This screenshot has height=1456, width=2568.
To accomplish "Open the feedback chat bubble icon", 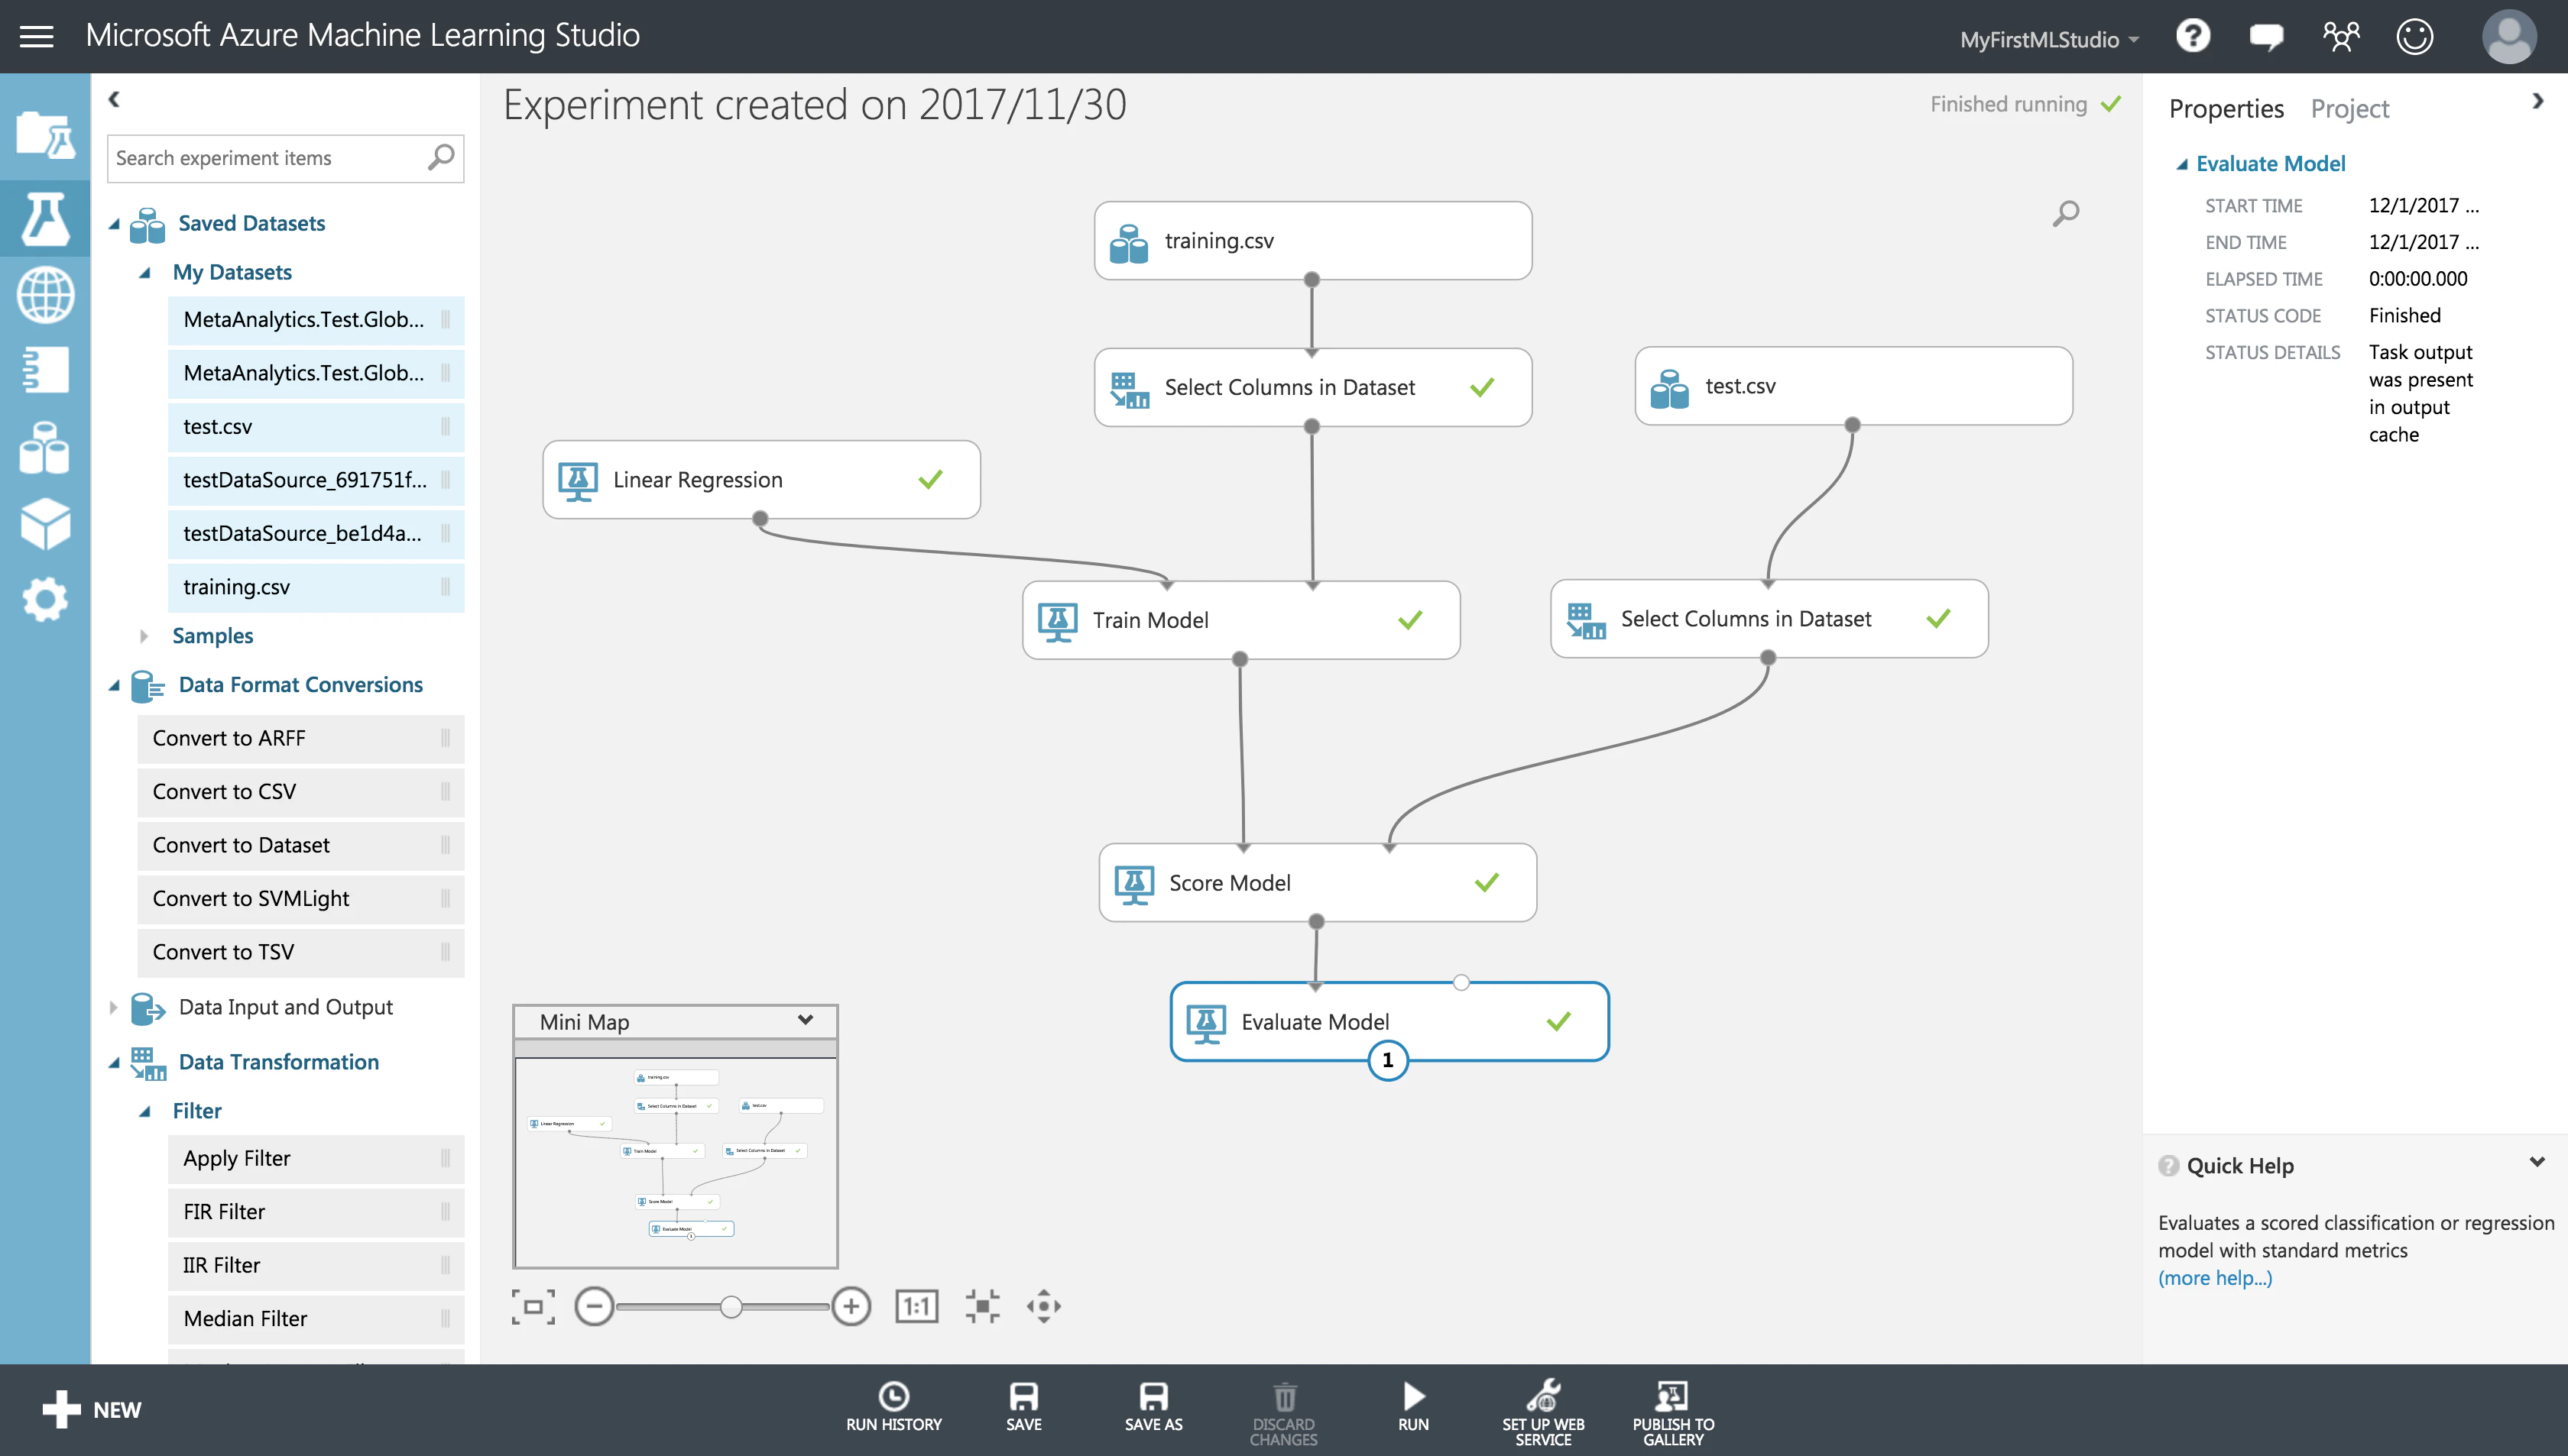I will [x=2266, y=37].
